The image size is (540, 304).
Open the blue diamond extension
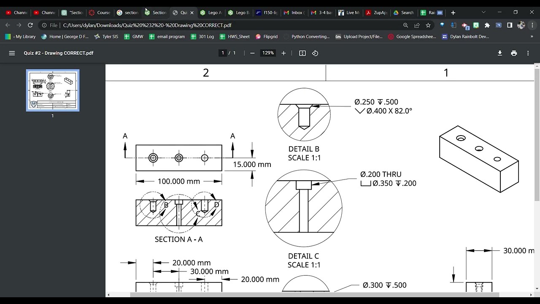[442, 25]
